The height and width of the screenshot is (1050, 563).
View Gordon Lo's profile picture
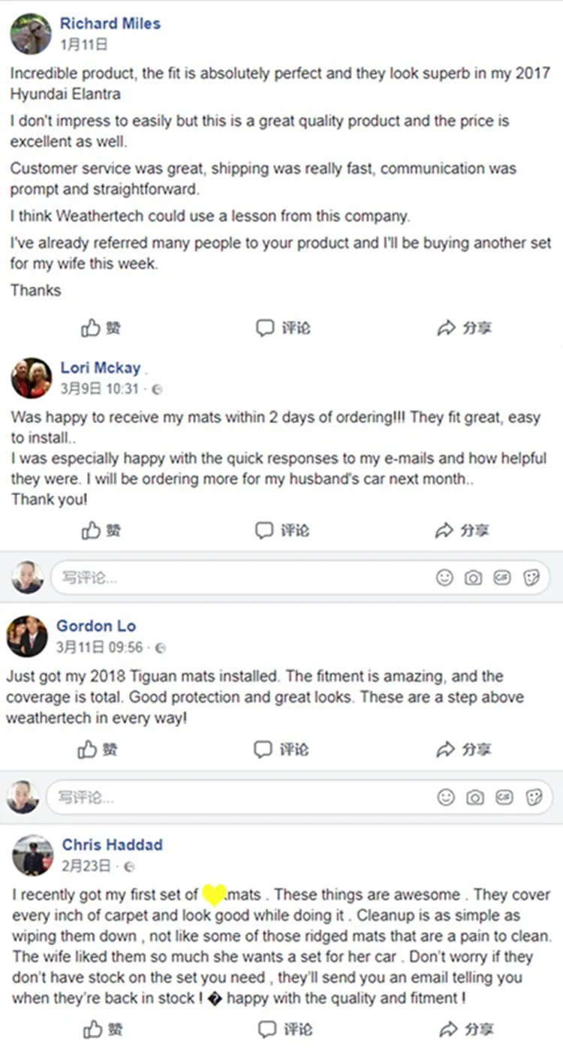point(27,636)
